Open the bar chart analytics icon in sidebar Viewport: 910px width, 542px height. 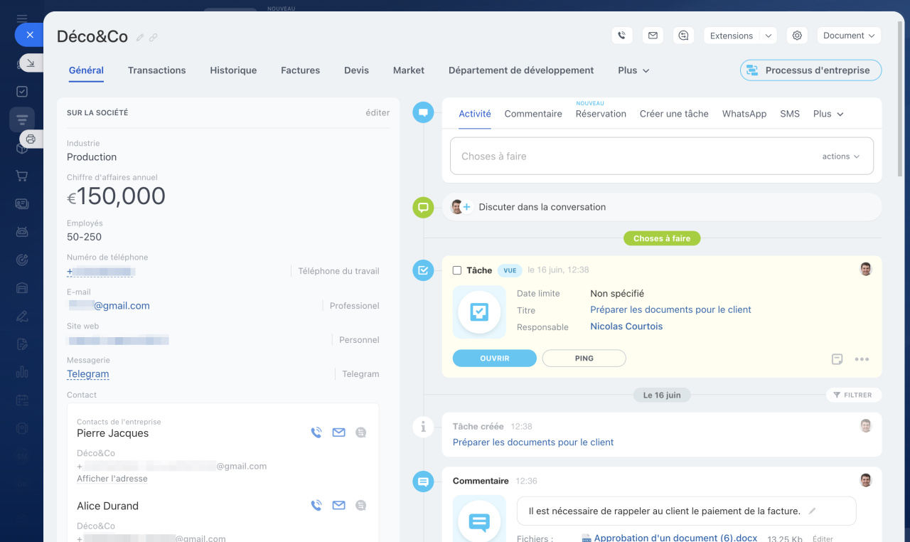click(22, 372)
